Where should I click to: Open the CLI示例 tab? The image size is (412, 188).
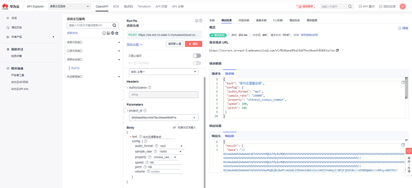[x=278, y=20]
